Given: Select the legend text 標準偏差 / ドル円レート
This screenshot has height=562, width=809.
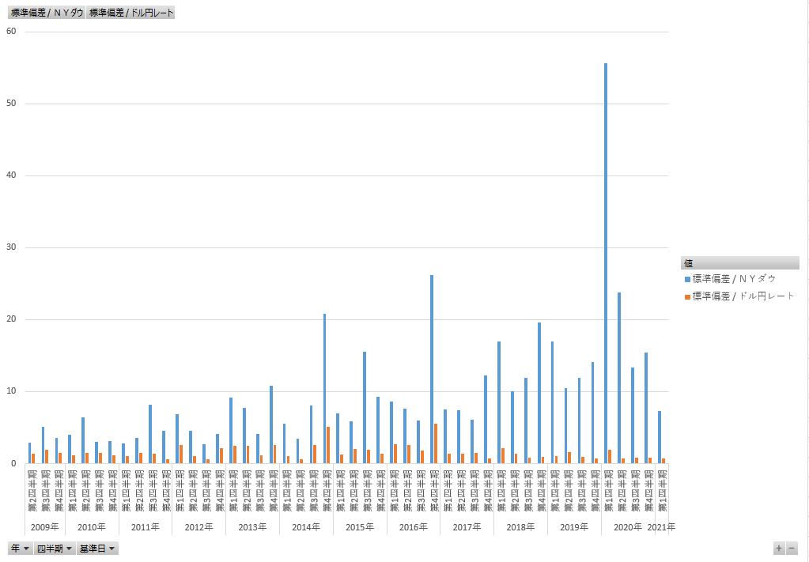Looking at the screenshot, I should tap(743, 296).
